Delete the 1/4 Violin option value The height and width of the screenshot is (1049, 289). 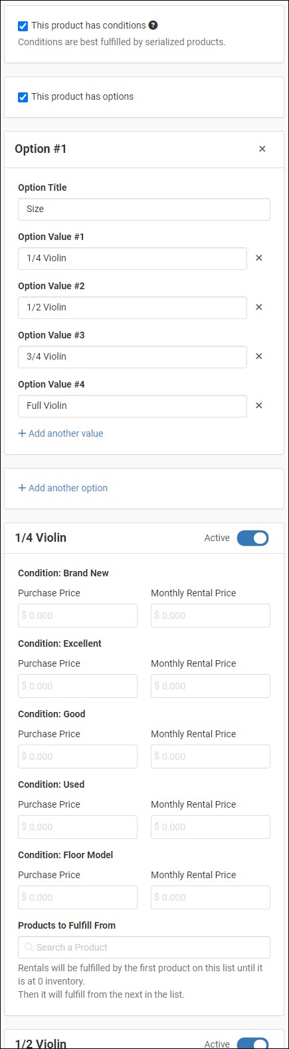click(x=259, y=258)
